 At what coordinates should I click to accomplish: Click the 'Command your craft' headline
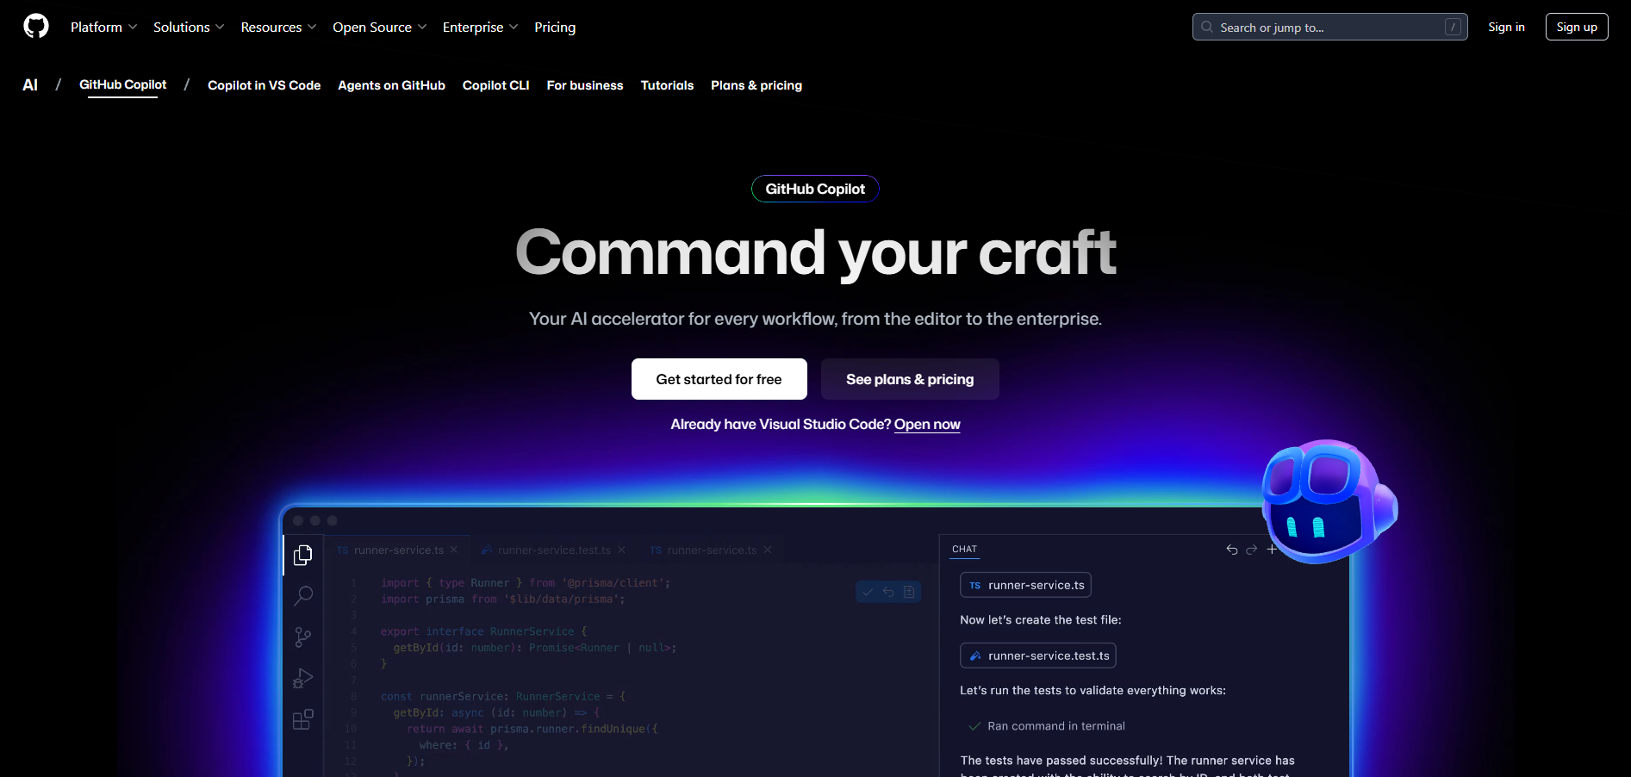[815, 252]
